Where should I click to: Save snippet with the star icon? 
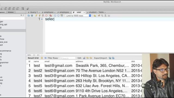[x=95, y=16]
